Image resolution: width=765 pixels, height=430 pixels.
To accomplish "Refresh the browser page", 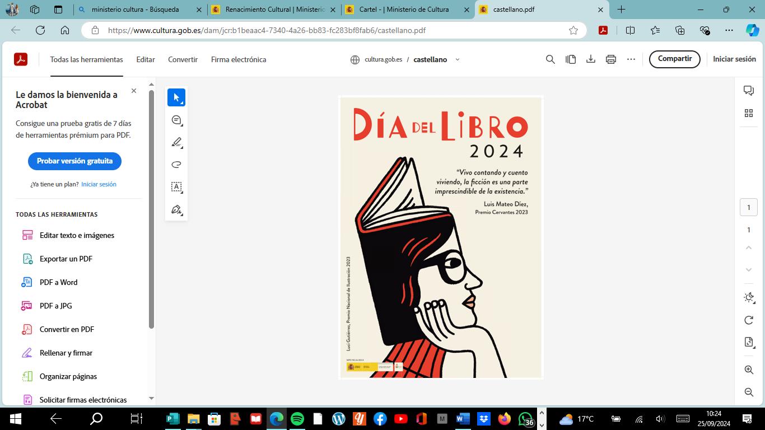I will tap(40, 30).
